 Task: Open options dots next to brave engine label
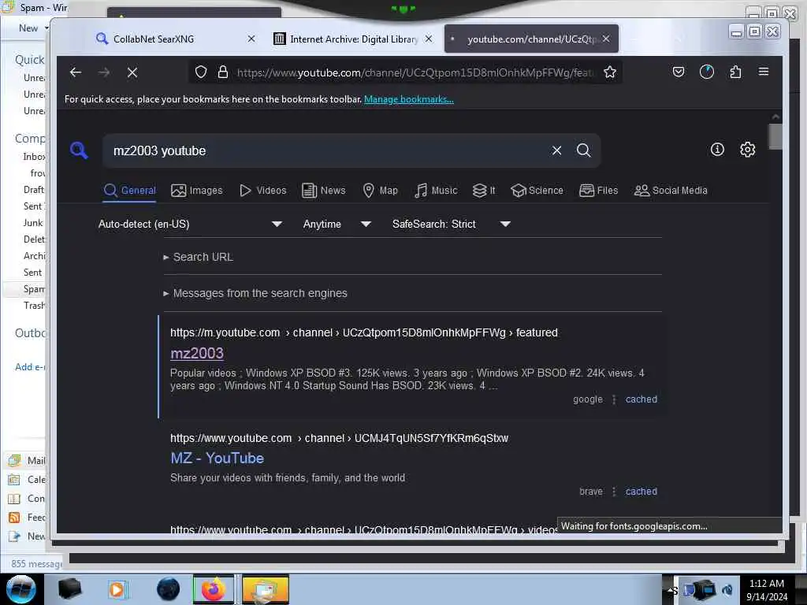[613, 492]
